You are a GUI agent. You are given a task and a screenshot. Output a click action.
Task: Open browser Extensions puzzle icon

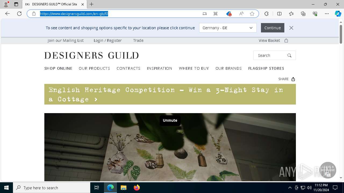click(x=266, y=14)
